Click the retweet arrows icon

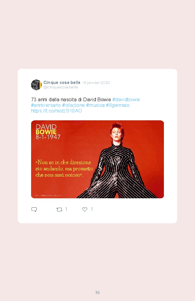(59, 210)
